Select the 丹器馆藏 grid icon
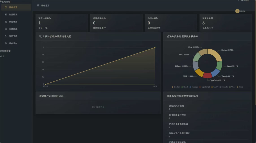This screenshot has height=143, width=256. coord(6,29)
